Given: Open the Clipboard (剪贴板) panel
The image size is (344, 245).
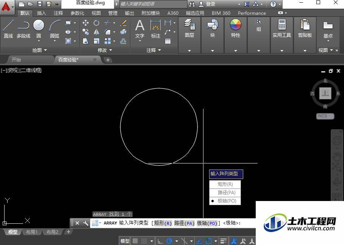Looking at the screenshot, I should [x=305, y=28].
